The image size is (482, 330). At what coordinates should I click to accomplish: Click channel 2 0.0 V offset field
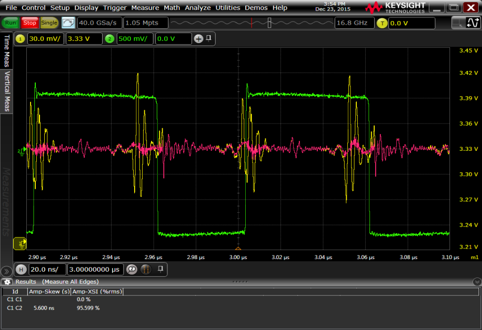pyautogui.click(x=173, y=39)
